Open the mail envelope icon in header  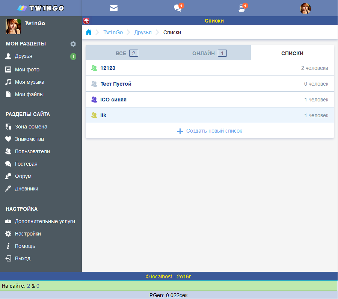pyautogui.click(x=113, y=8)
